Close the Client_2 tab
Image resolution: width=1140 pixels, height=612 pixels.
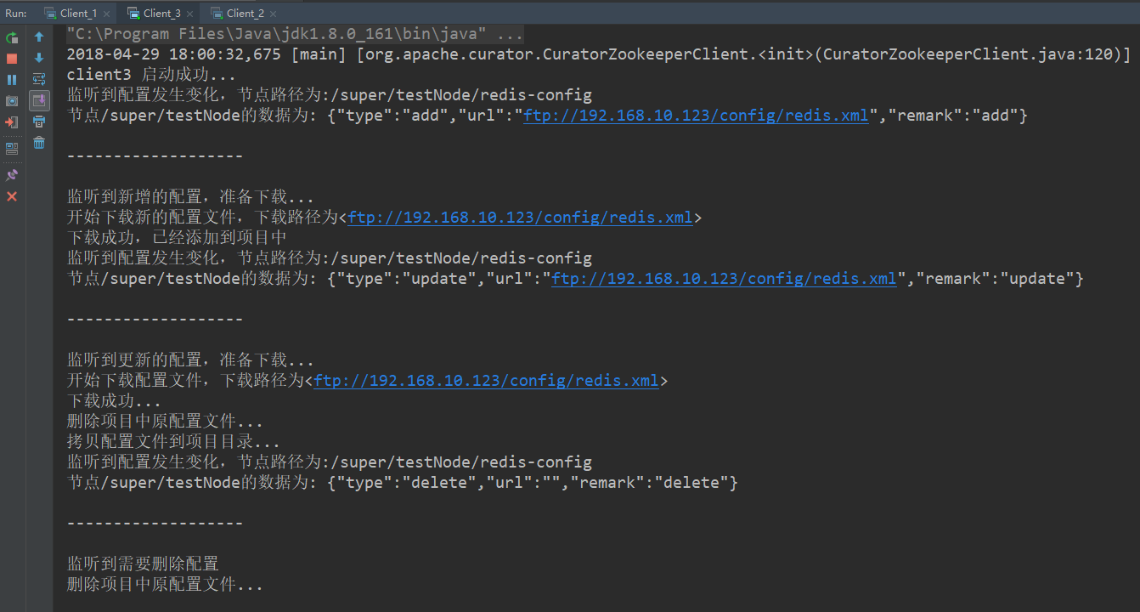272,14
